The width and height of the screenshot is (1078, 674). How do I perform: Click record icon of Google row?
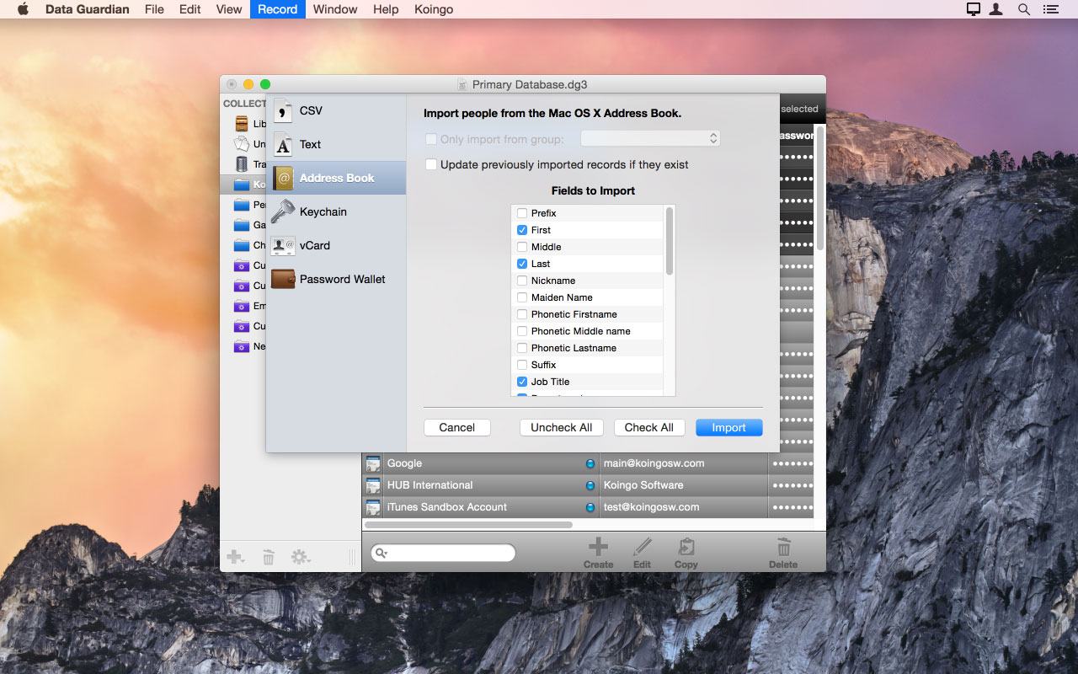coord(373,463)
